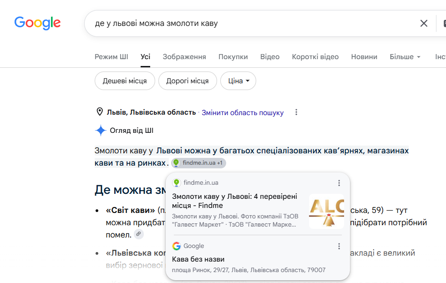Click the findme.in.ua +1 source chip
446x283 pixels.
tap(198, 163)
